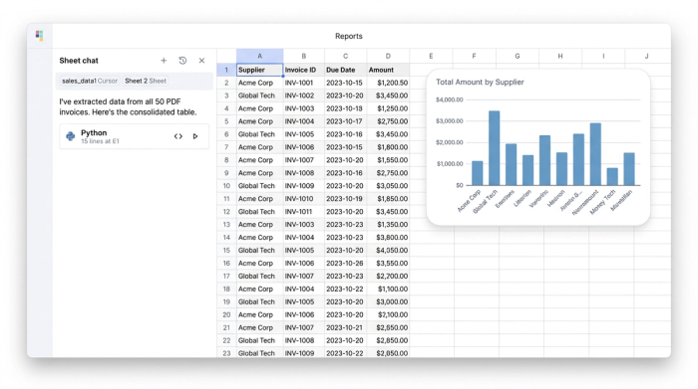This screenshot has width=698, height=389.
Task: Click the Amount header cell
Action: coord(388,70)
